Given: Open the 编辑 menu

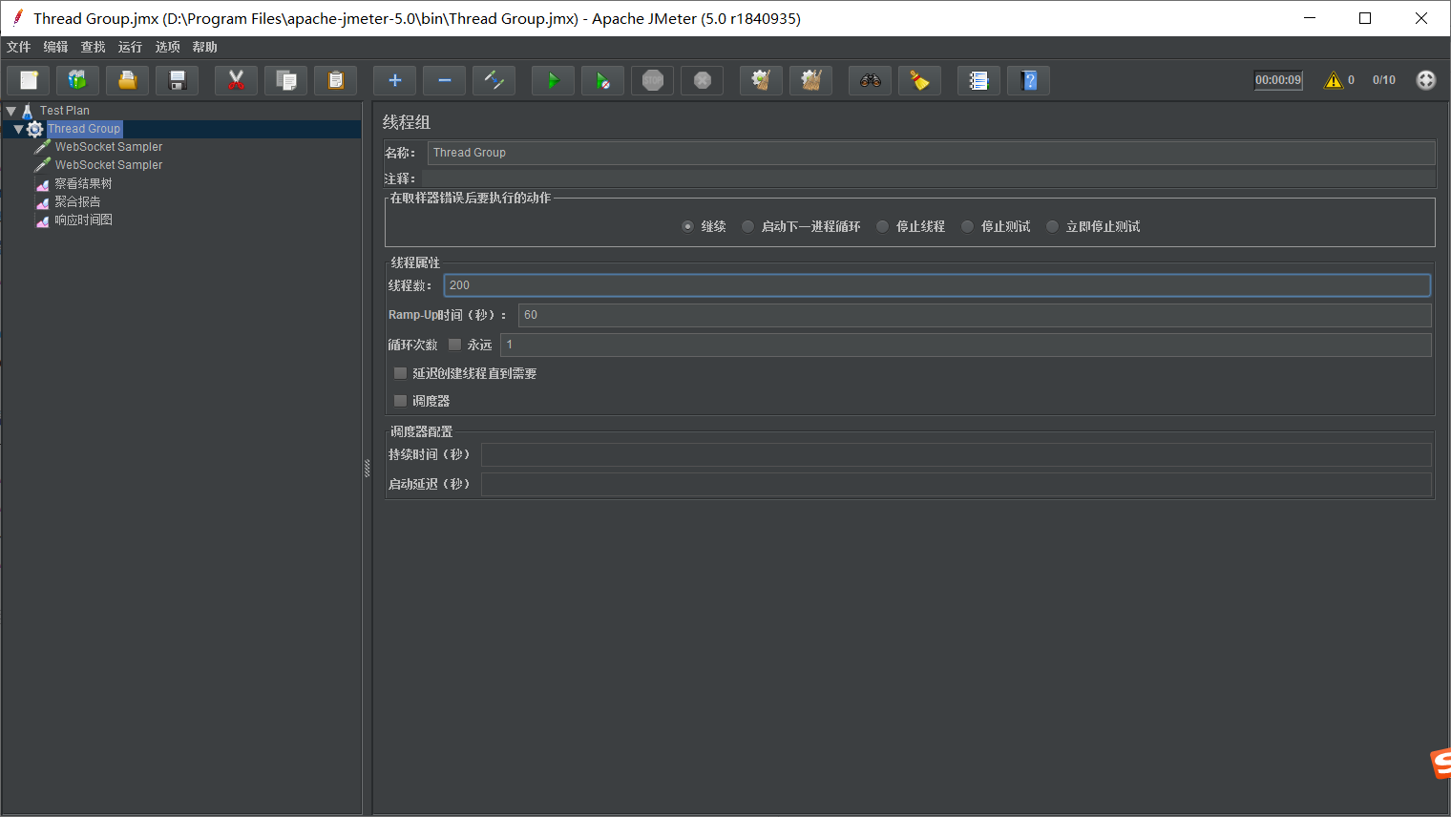Looking at the screenshot, I should click(x=55, y=47).
